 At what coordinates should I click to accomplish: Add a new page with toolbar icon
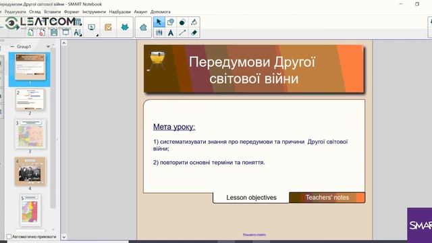30,32
